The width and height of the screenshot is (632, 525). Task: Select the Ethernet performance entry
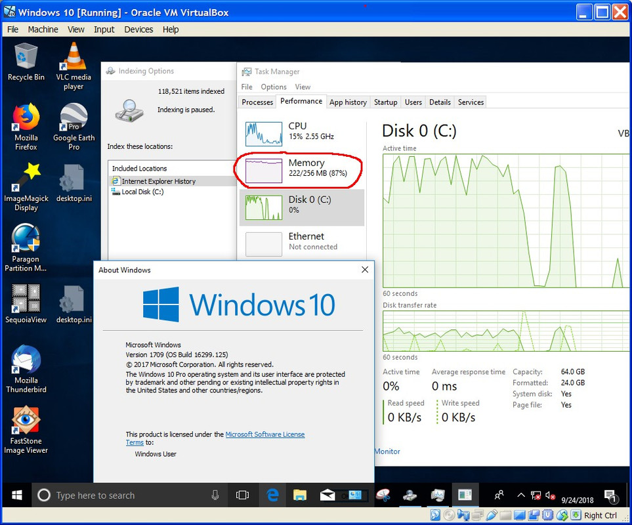pyautogui.click(x=302, y=243)
